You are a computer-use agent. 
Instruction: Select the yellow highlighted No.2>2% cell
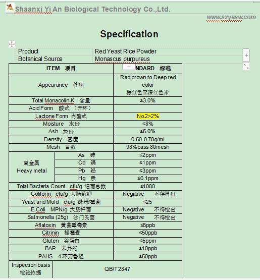pos(147,116)
